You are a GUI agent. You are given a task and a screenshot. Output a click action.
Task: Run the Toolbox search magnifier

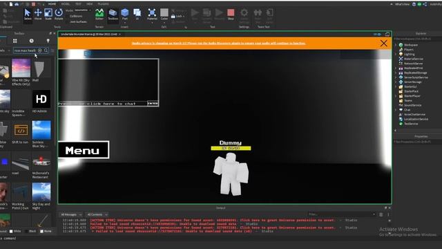click(46, 50)
